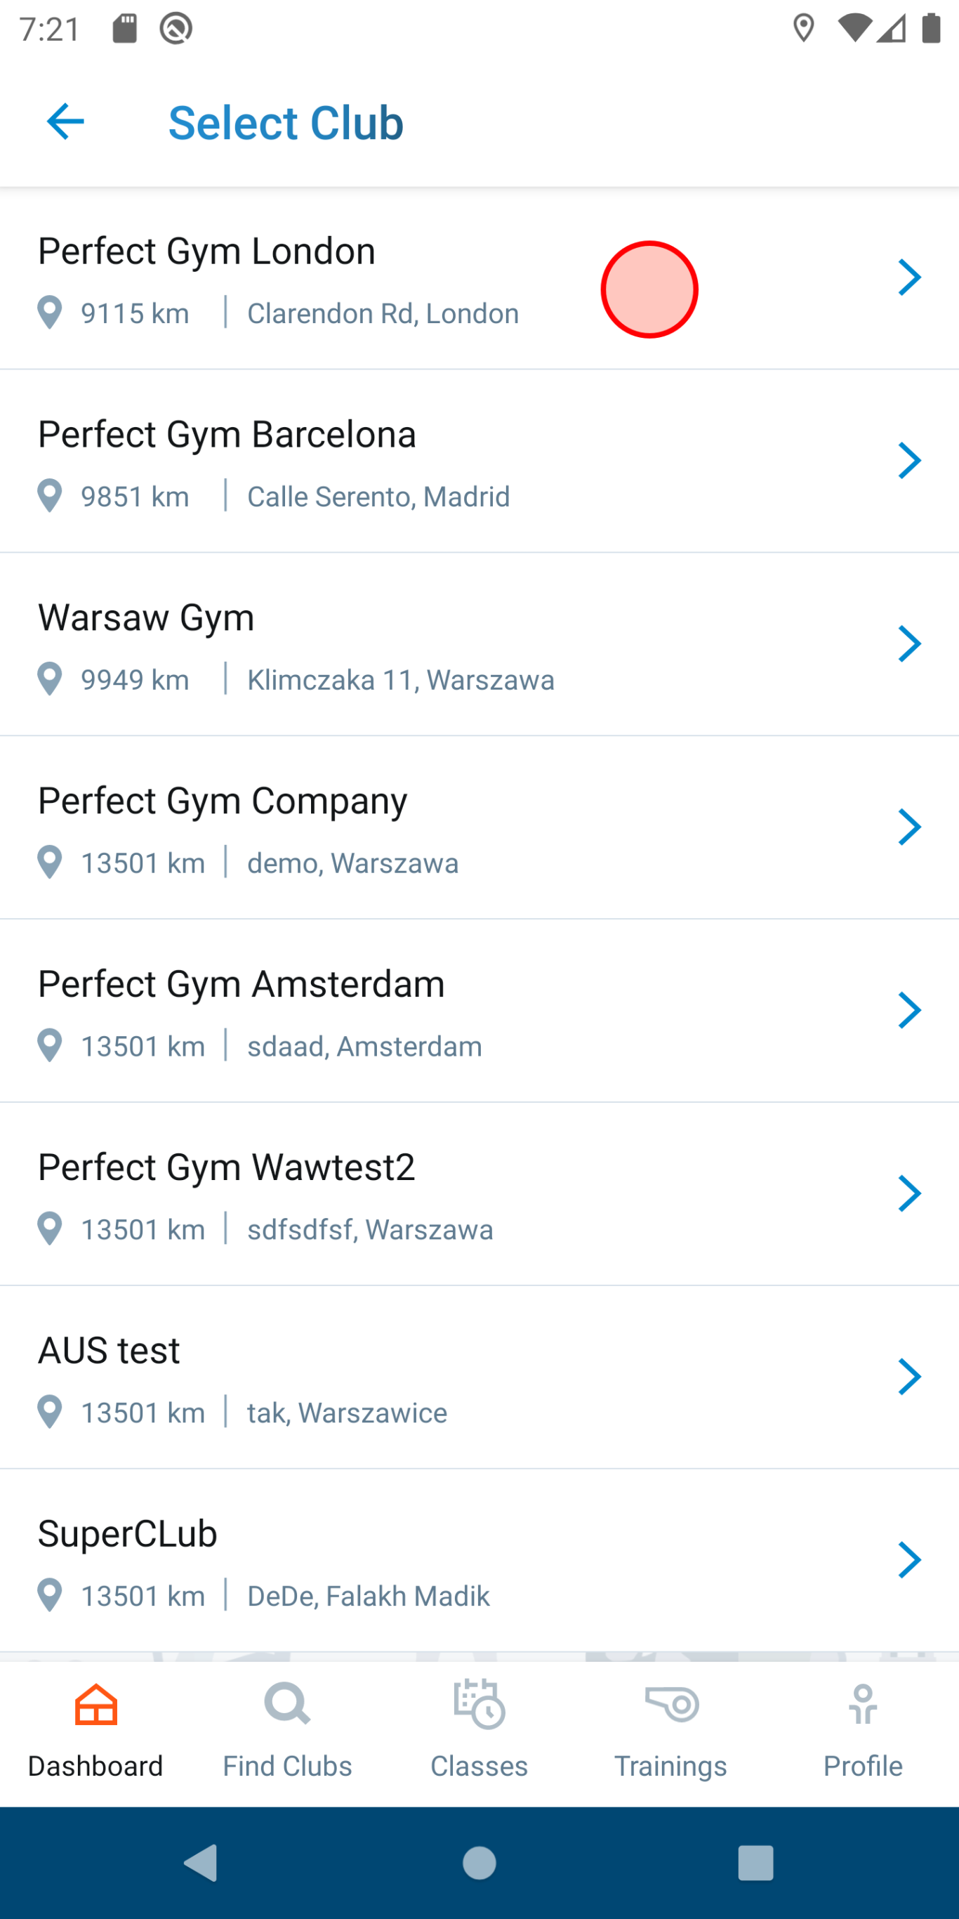Choose the SuperCLub entry
Viewport: 959px width, 1919px height.
point(447,1561)
